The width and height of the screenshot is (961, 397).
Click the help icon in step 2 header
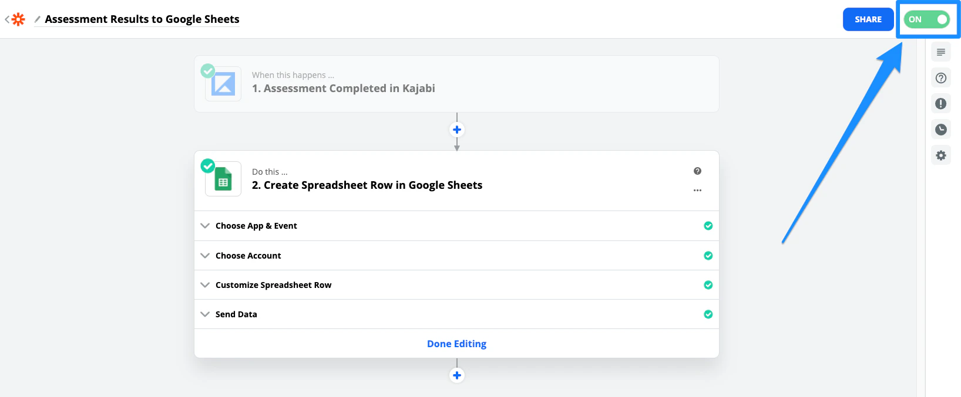point(697,171)
